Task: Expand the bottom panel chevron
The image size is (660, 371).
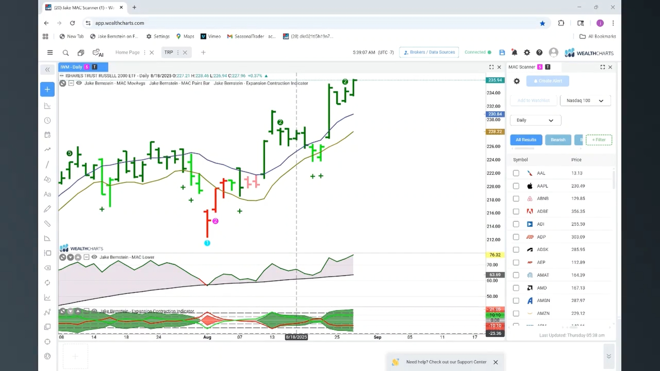Action: (608, 356)
